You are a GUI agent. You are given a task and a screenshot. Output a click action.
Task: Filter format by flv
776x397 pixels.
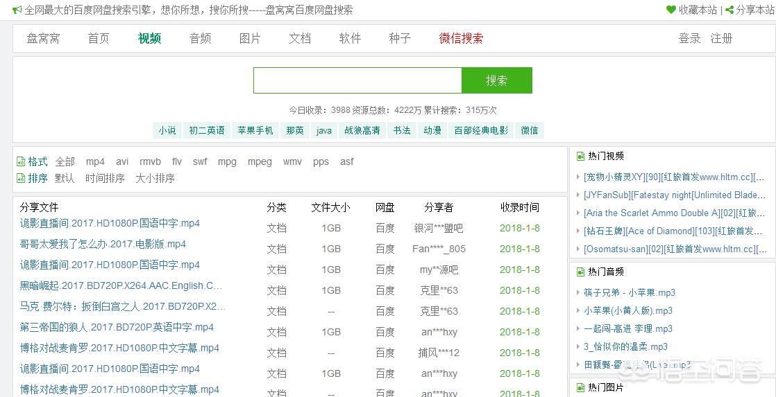click(177, 161)
